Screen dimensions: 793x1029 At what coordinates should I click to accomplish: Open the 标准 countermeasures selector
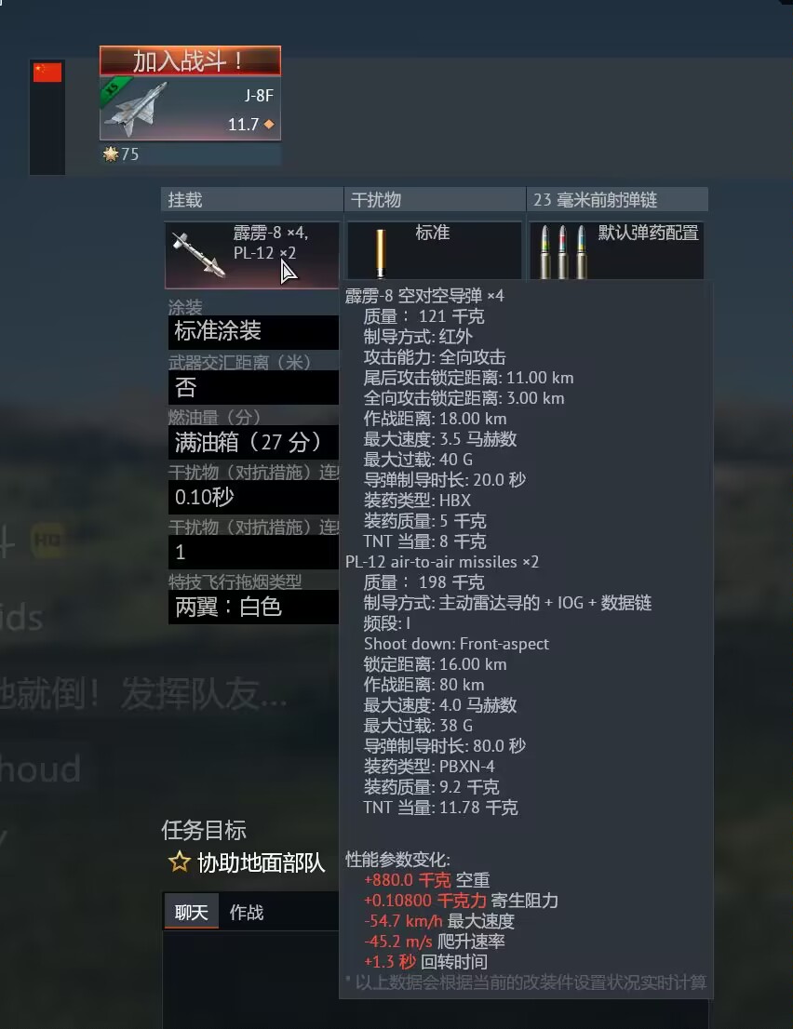click(434, 250)
